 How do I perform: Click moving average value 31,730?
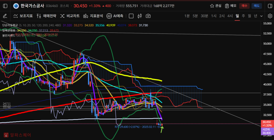143,25
